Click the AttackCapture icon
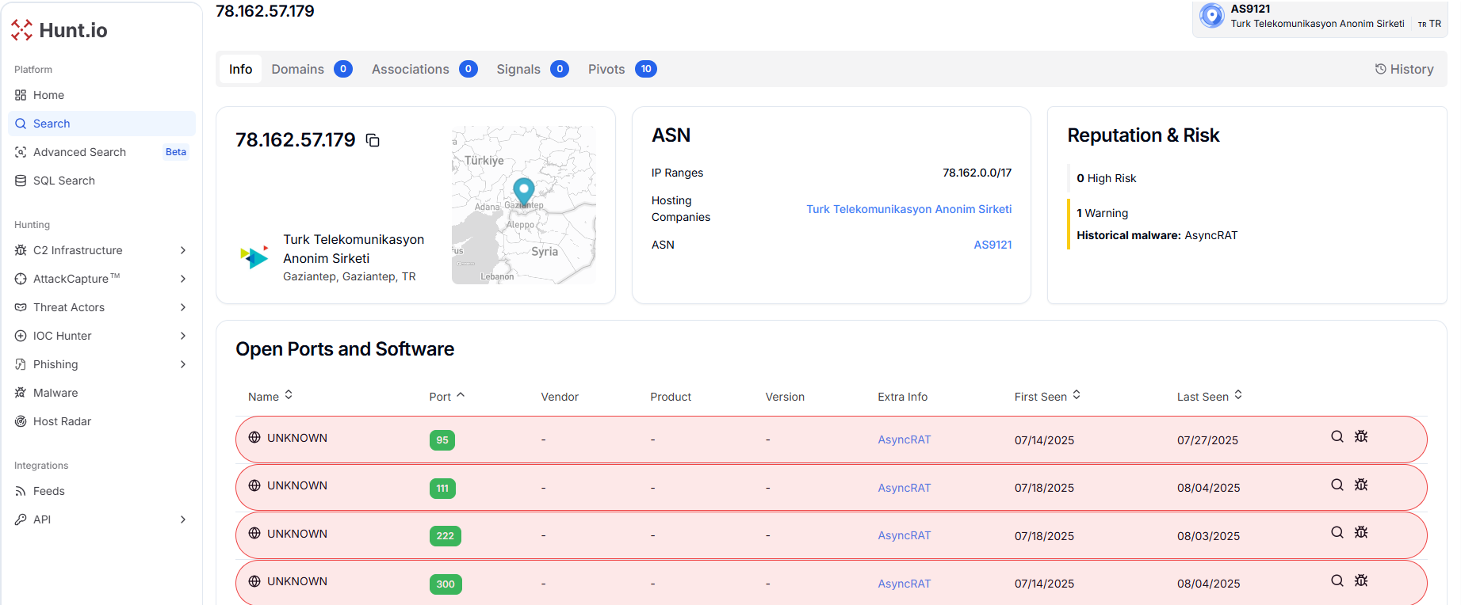The width and height of the screenshot is (1461, 605). tap(21, 279)
